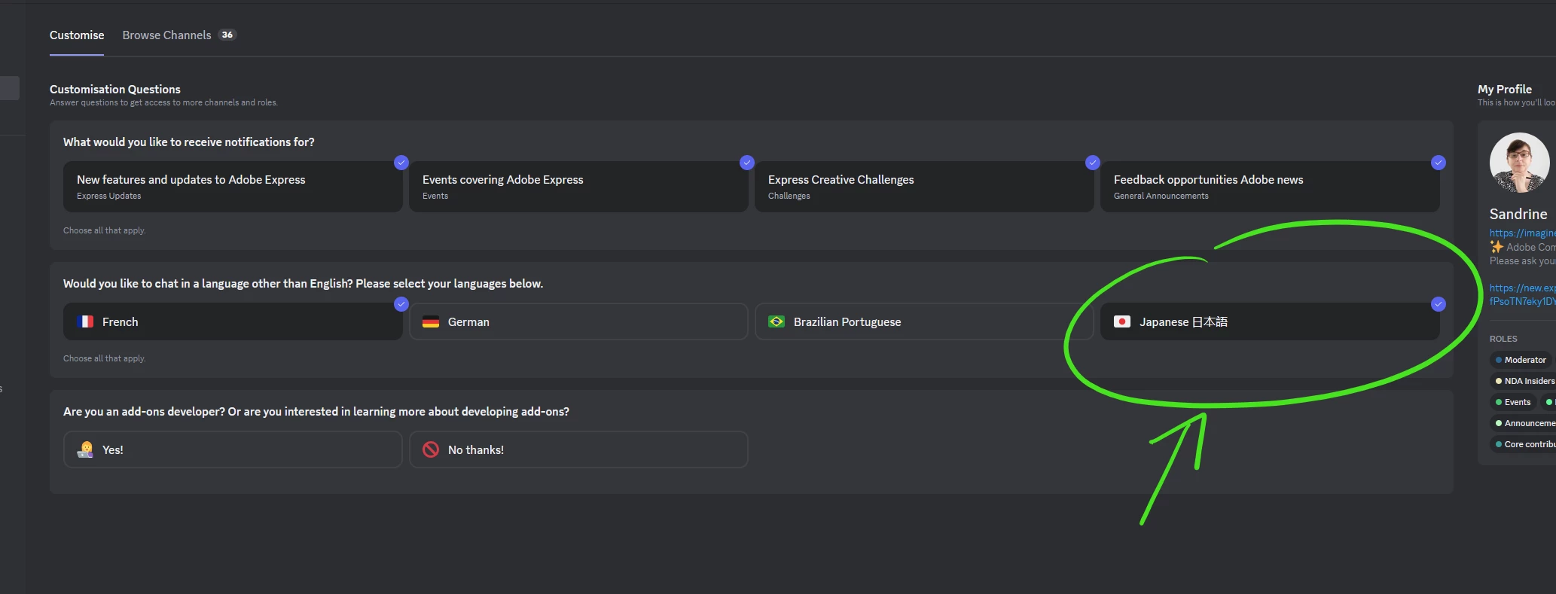Select the German language option
Screen dimensions: 1556x594
(x=578, y=321)
